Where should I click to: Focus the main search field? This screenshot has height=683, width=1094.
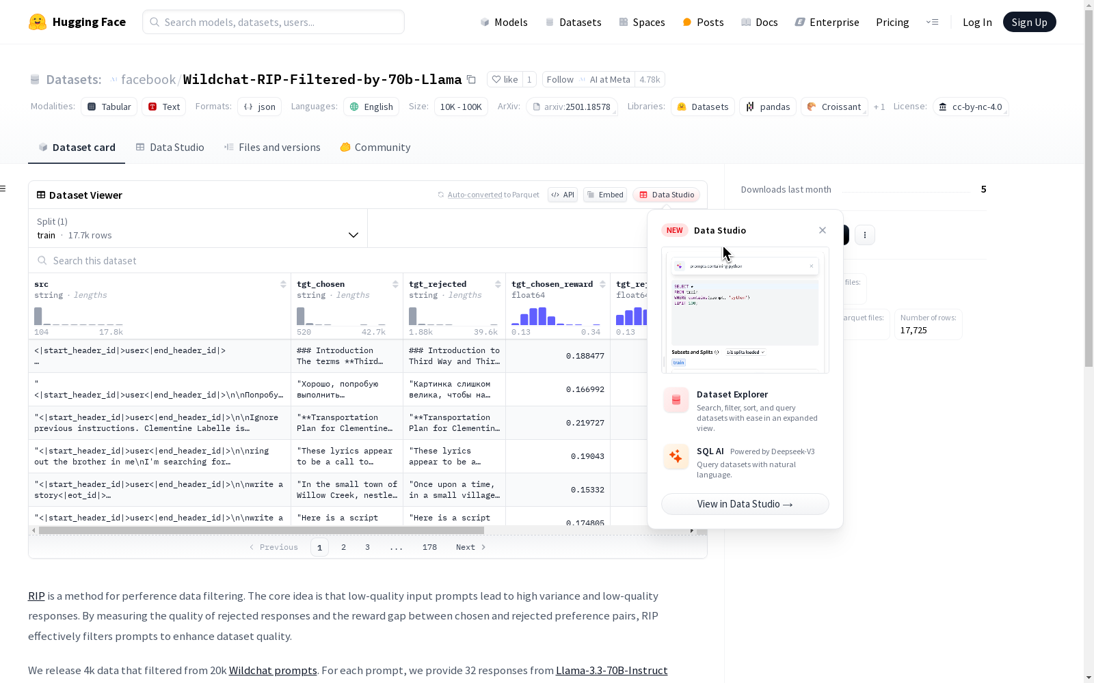point(273,22)
